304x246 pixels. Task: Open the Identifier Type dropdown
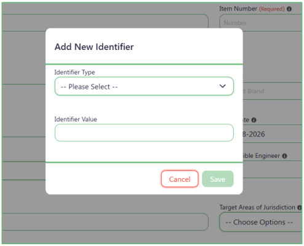(144, 86)
